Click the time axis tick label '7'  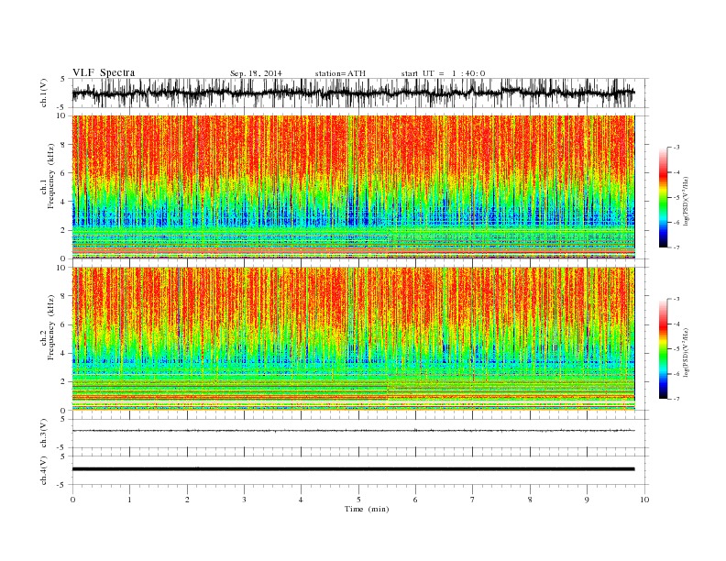(x=473, y=500)
